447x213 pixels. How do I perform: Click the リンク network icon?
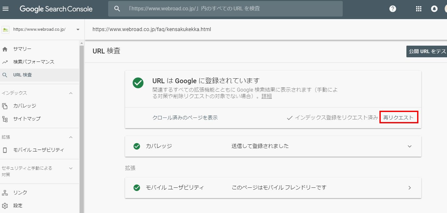point(5,193)
